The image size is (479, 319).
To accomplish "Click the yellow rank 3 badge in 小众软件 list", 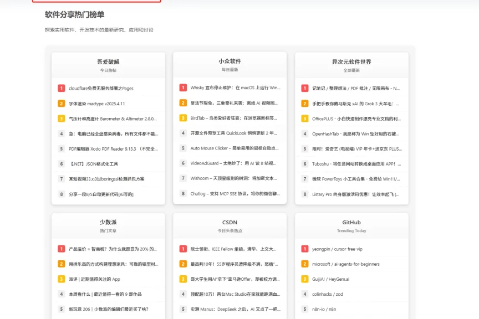I will [x=183, y=118].
